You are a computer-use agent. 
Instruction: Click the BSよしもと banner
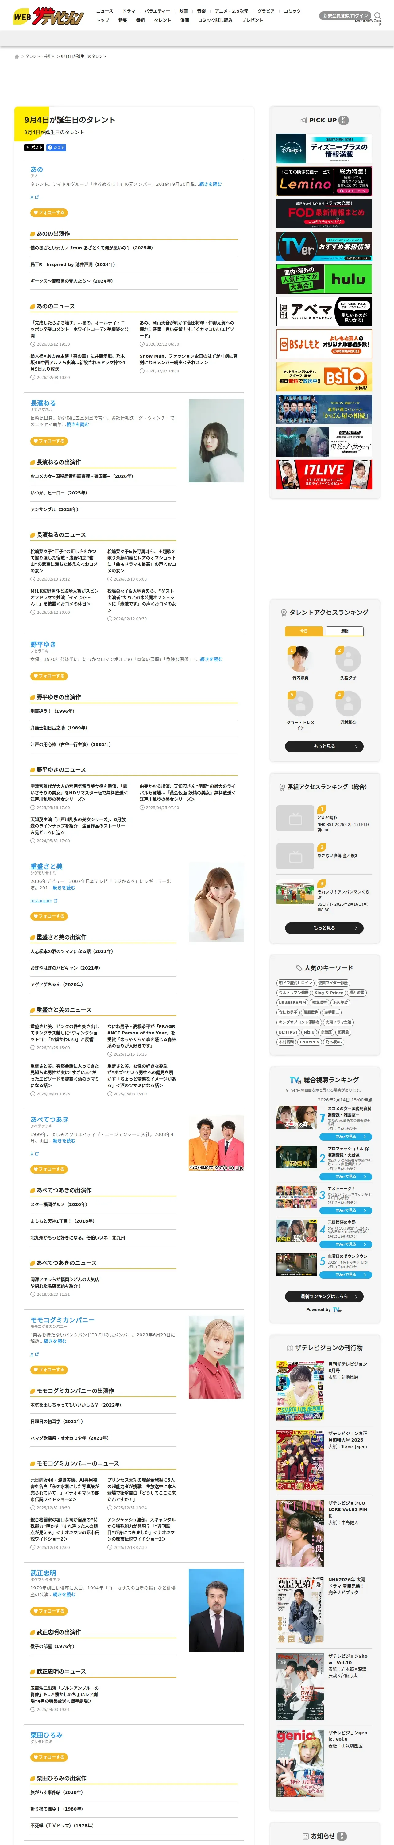click(x=324, y=344)
